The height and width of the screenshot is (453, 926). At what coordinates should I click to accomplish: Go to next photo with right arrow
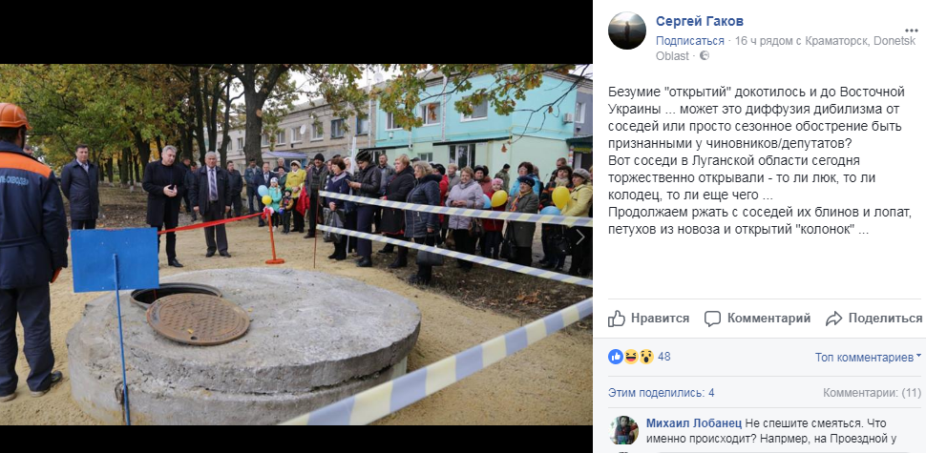click(579, 237)
